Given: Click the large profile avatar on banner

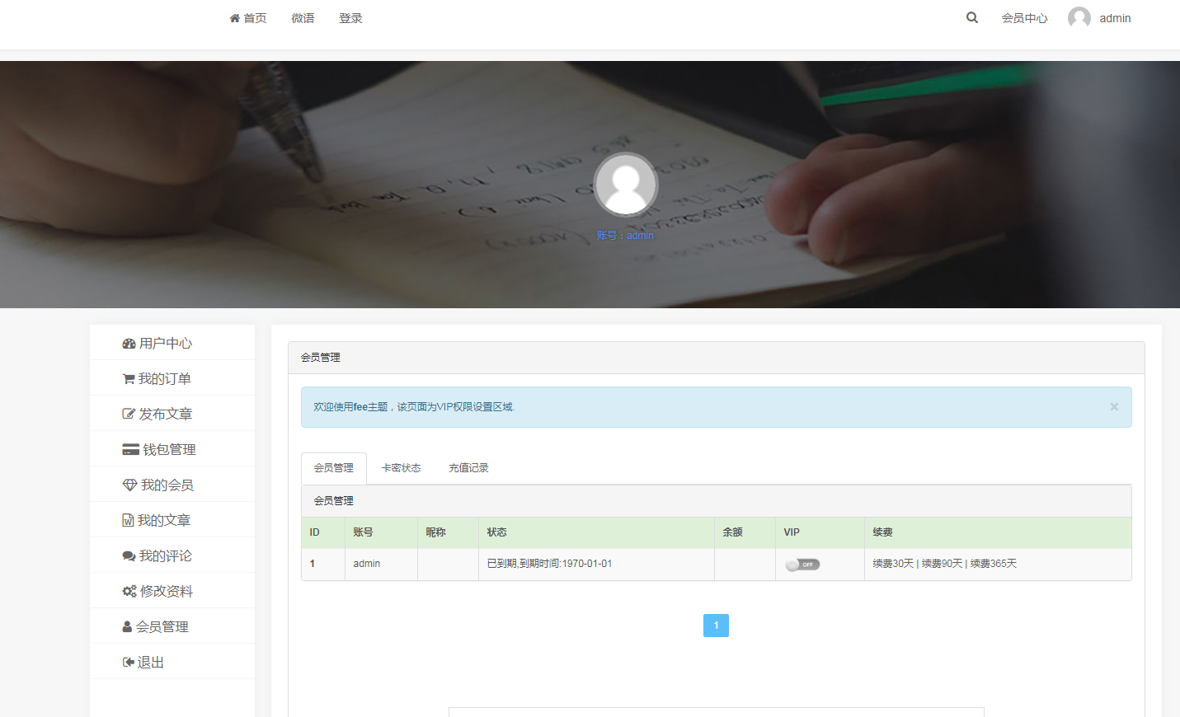Looking at the screenshot, I should pos(626,185).
